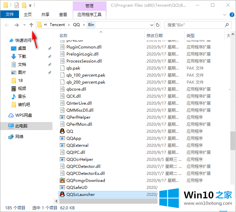The height and width of the screenshot is (212, 236).
Task: Select the QQOcrHelper application icon
Action: point(62,159)
